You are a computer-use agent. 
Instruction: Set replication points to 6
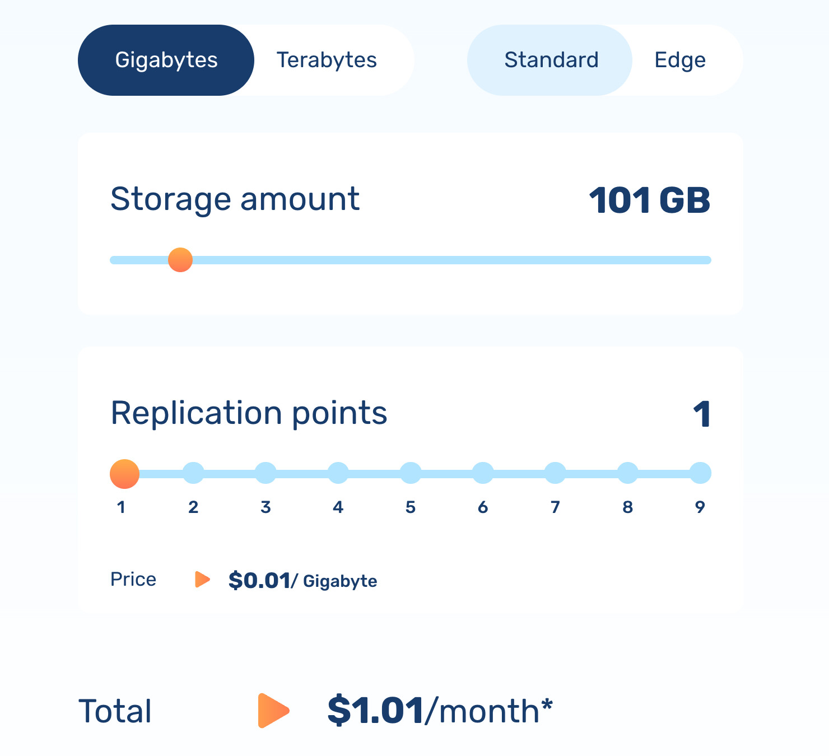483,473
